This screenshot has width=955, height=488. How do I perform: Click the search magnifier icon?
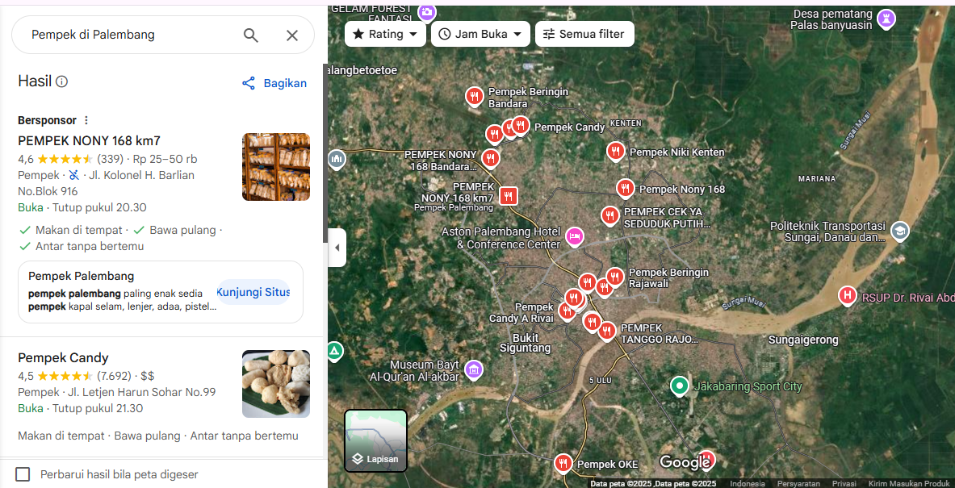pyautogui.click(x=251, y=35)
